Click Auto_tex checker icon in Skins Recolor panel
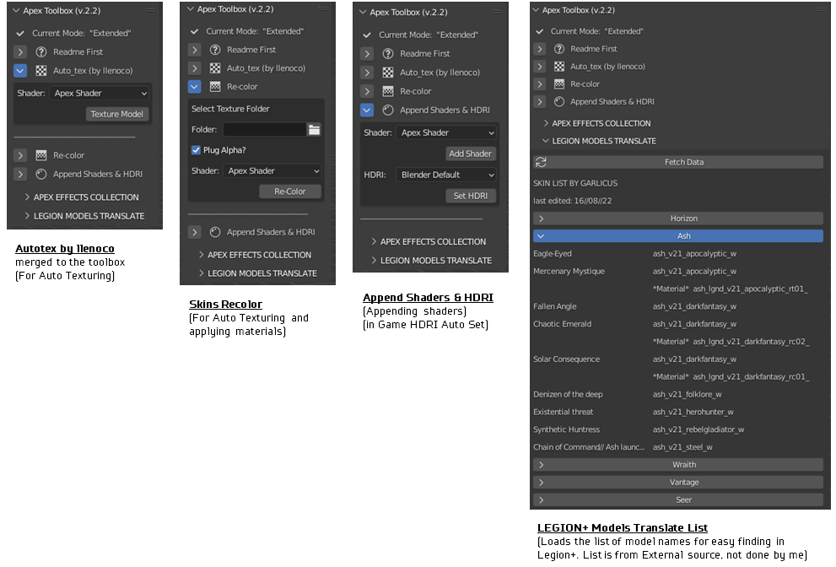The width and height of the screenshot is (836, 567). point(215,68)
